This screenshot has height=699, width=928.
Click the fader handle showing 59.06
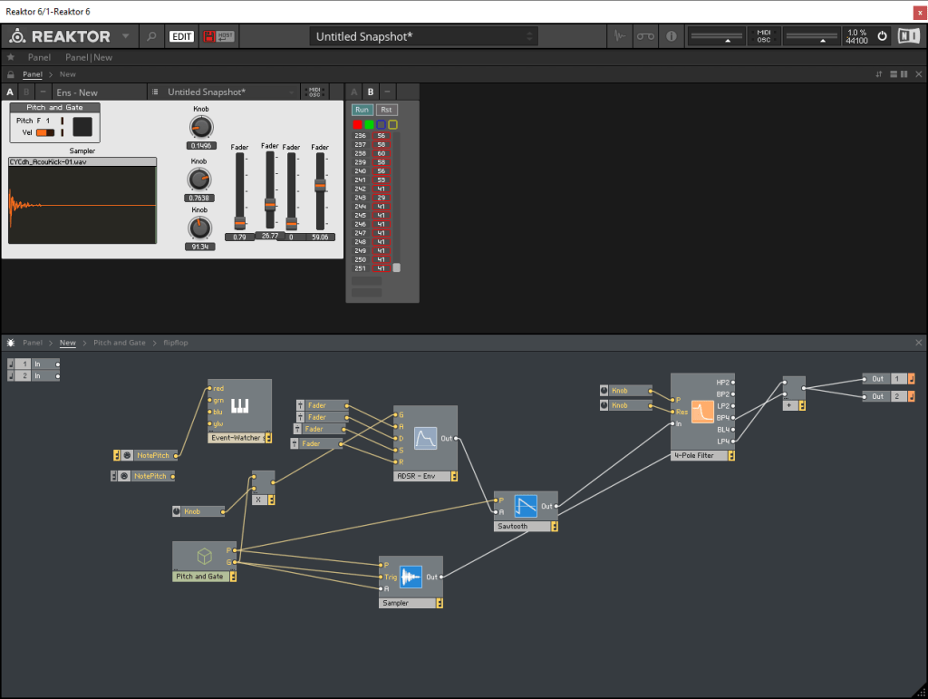[x=320, y=186]
